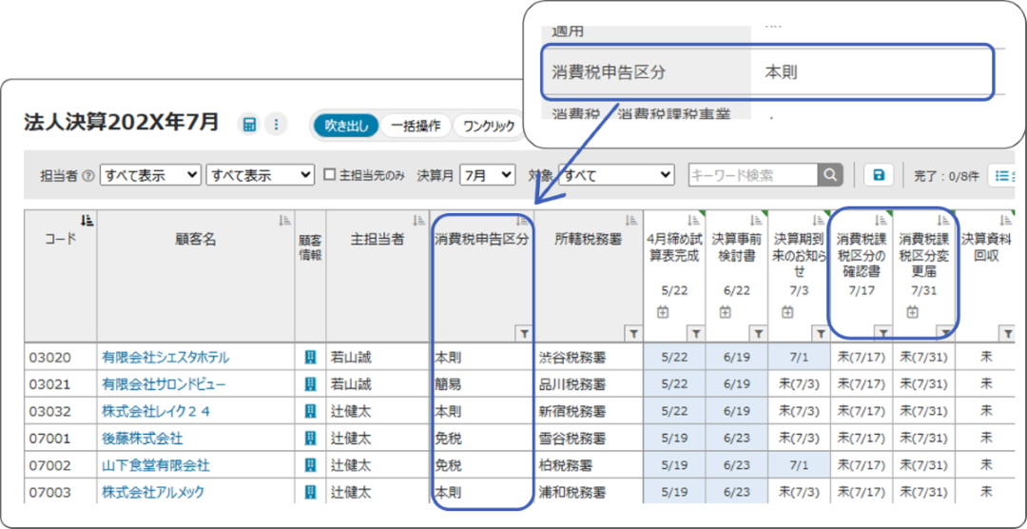This screenshot has height=529, width=1027.
Task: Click the code cell 07002
Action: point(60,464)
